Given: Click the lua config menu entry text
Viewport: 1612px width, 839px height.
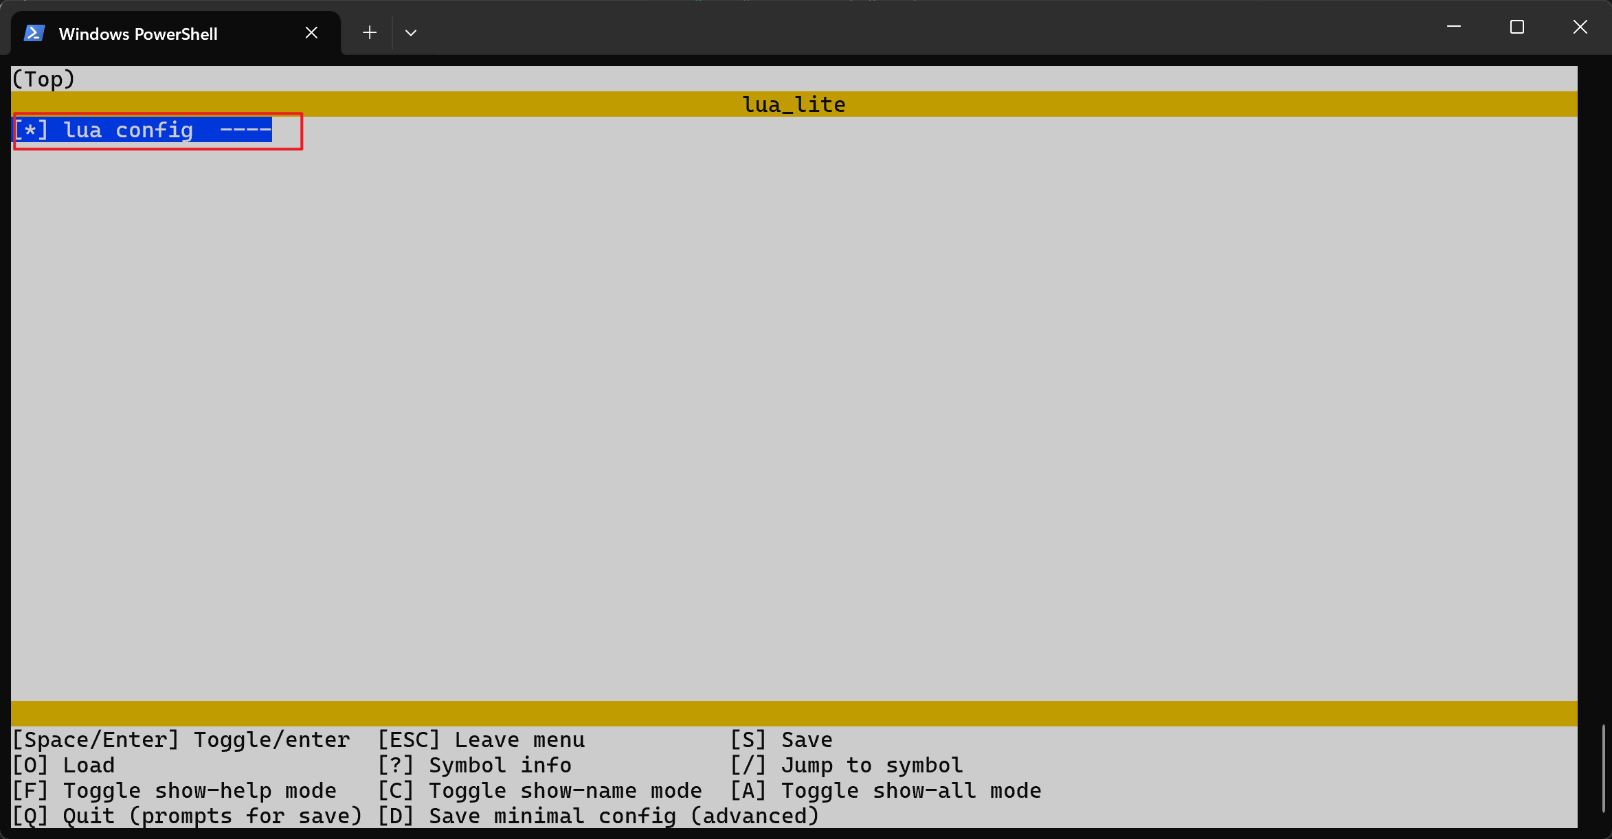Looking at the screenshot, I should (x=128, y=130).
